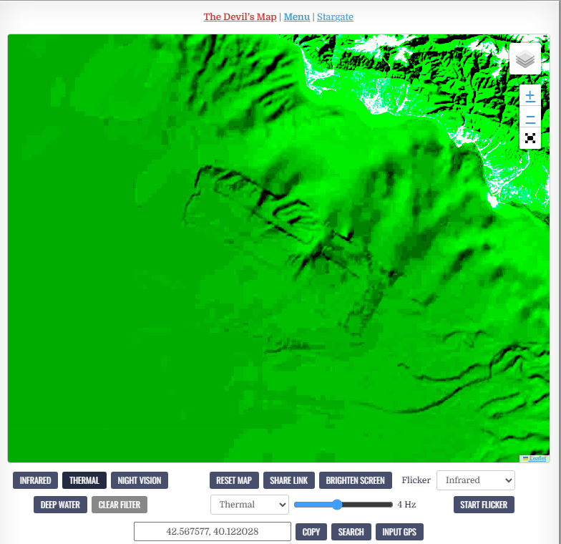Open The Devil's Map link
The width and height of the screenshot is (561, 544).
240,16
